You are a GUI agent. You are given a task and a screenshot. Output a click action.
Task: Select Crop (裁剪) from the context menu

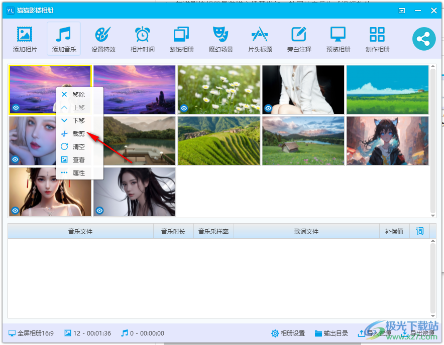tap(79, 133)
